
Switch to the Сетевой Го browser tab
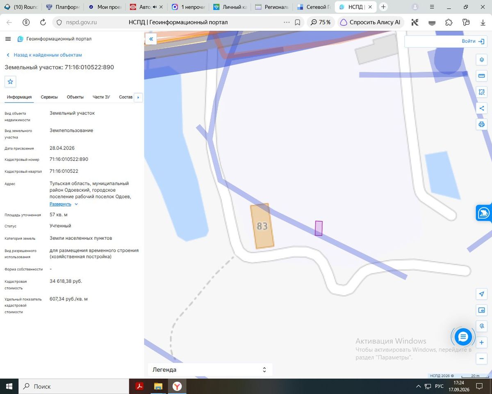pyautogui.click(x=314, y=7)
